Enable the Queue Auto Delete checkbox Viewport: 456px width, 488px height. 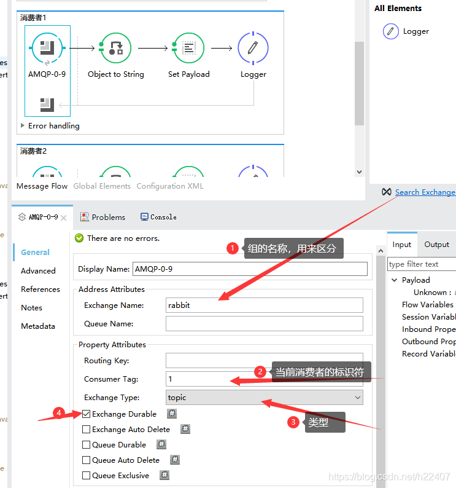(x=86, y=460)
